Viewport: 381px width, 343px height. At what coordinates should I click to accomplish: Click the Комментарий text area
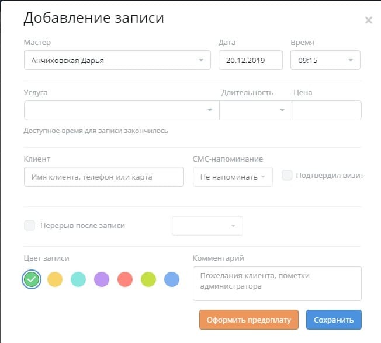[276, 283]
